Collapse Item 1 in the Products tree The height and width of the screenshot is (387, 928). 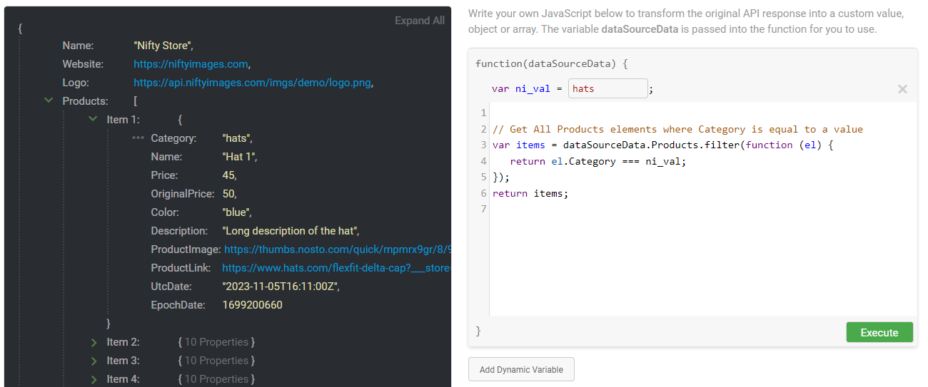click(93, 120)
